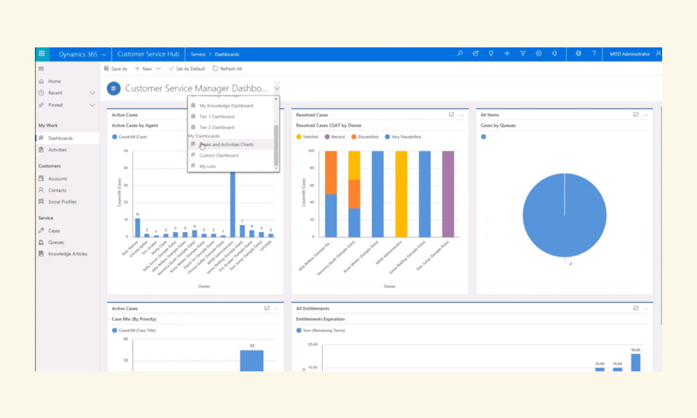This screenshot has height=418, width=697.
Task: Click the search magnifier in top bar
Action: click(459, 54)
